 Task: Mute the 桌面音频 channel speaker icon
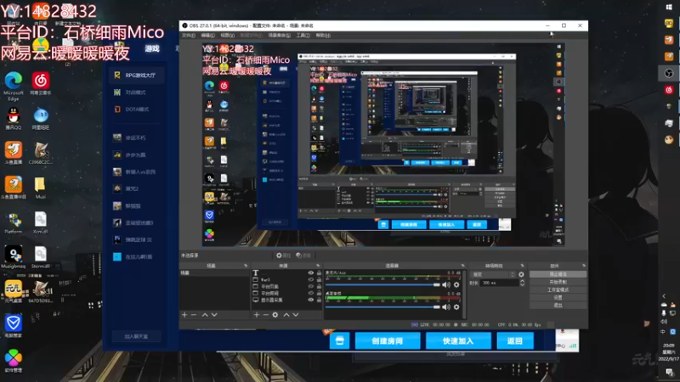445,307
